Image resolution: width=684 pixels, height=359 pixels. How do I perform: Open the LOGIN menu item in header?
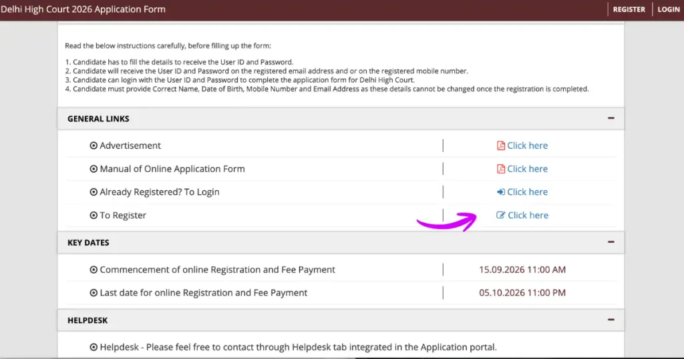(668, 9)
